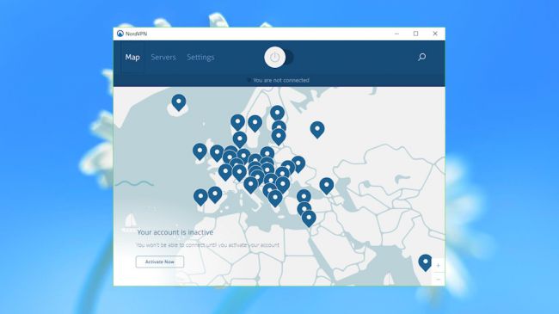Select the Iceland server pin
This screenshot has height=314, width=559.
click(x=179, y=102)
